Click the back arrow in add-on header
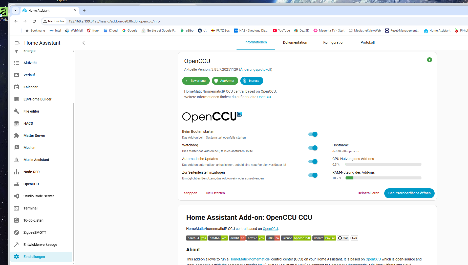The height and width of the screenshot is (265, 468). point(84,43)
